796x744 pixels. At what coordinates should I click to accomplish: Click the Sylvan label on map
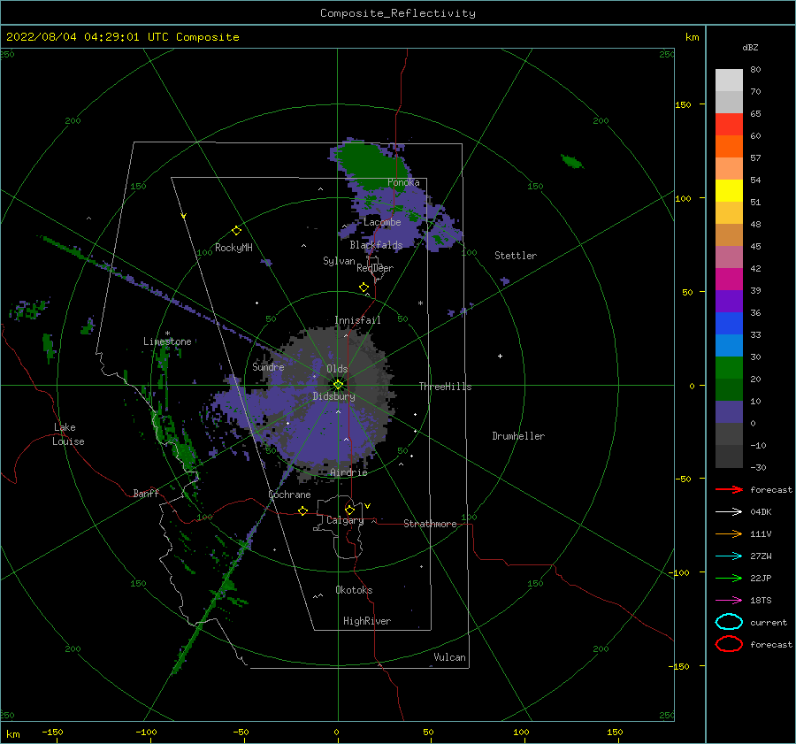(x=339, y=261)
